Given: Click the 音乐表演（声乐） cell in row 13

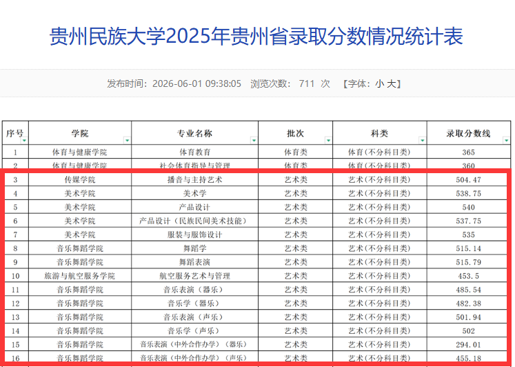Looking at the screenshot, I should pos(195,317).
